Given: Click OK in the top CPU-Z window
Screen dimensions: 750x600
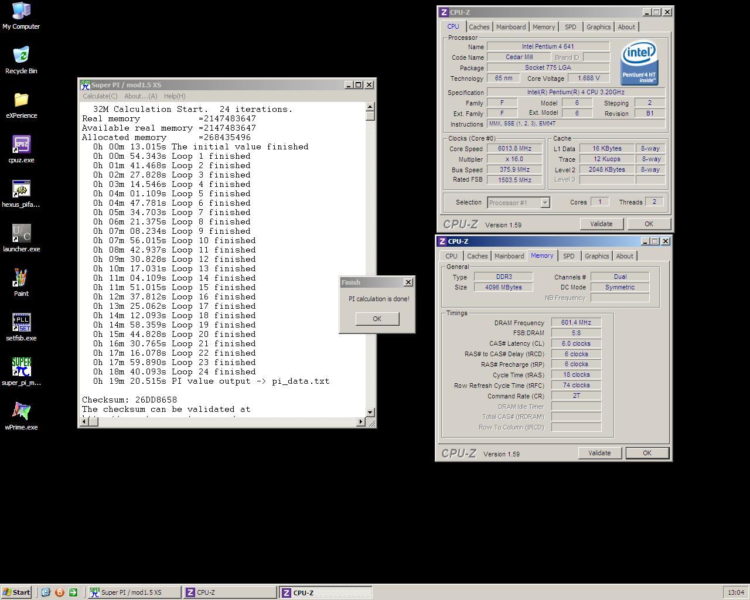Looking at the screenshot, I should 649,224.
